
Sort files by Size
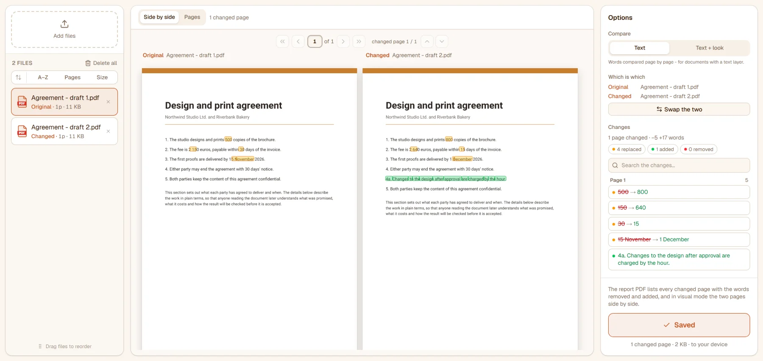102,78
